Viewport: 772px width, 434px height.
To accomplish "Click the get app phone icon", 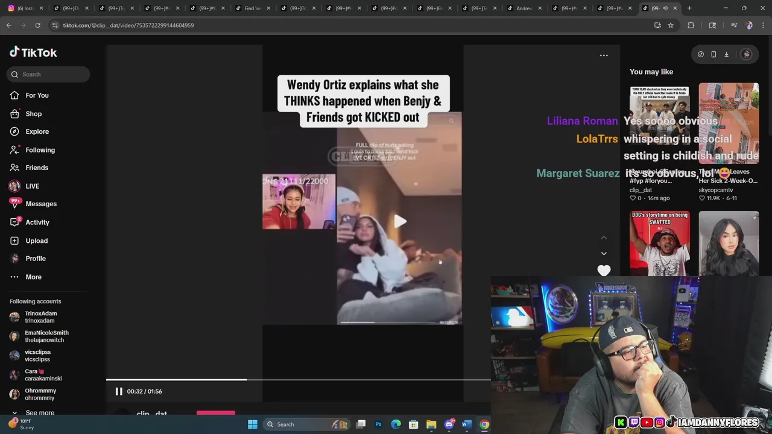I will click(x=713, y=54).
